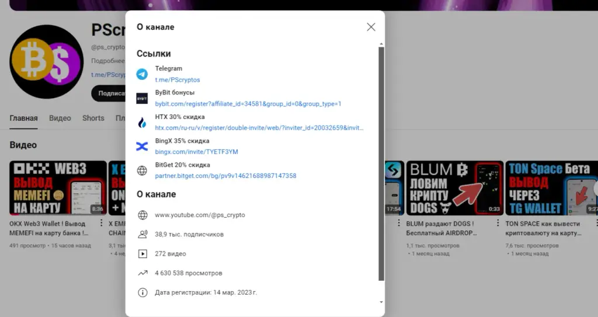598x317 pixels.
Task: Open options menu for BLUM DOGS video
Action: tap(498, 223)
